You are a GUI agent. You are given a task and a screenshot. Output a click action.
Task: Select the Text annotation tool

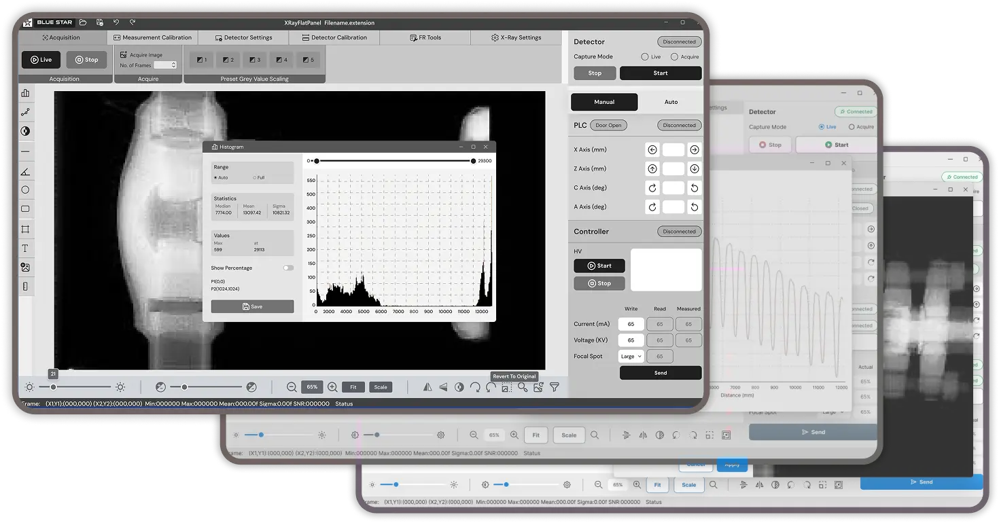(25, 249)
